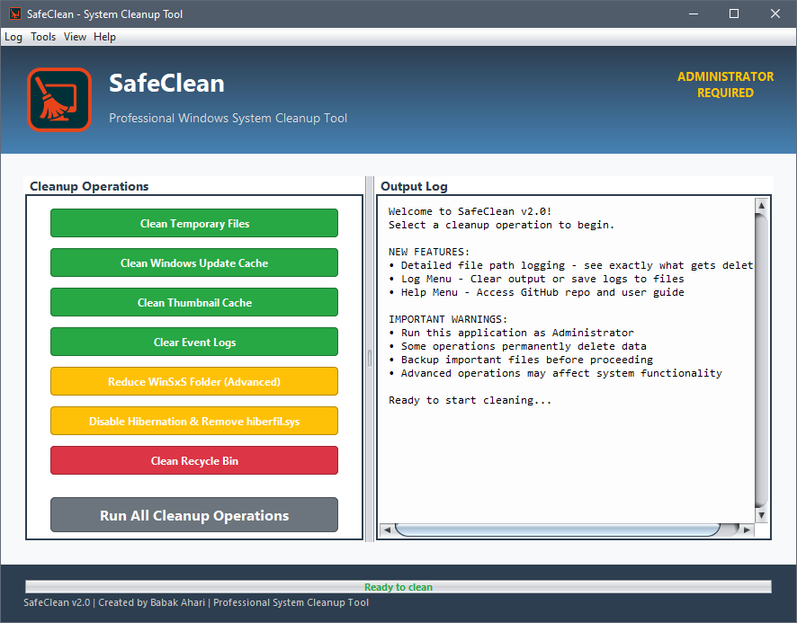Viewport: 797px width, 623px height.
Task: Click Clean Windows Update Cache
Action: coord(193,263)
